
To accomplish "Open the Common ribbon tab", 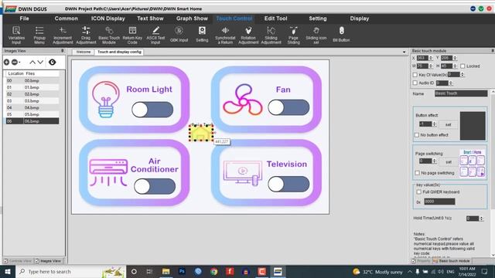I will pos(66,19).
